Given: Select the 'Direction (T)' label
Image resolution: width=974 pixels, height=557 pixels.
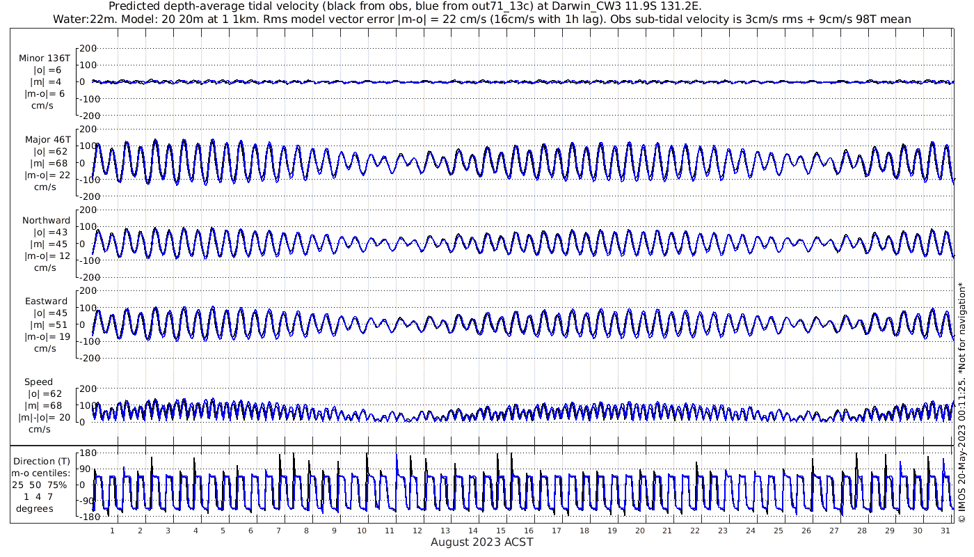Looking at the screenshot, I should tap(42, 462).
